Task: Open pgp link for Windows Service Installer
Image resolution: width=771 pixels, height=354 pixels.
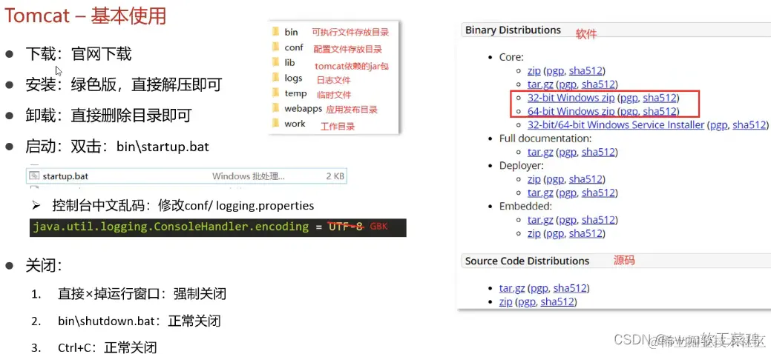Action: coord(718,124)
